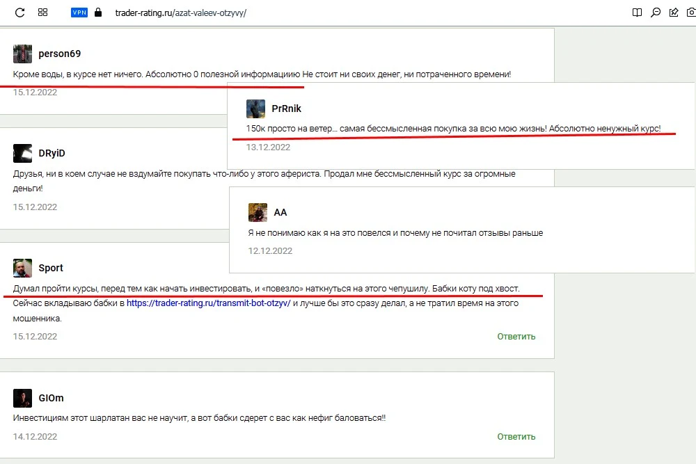Click the date 13.12.2022 under PrRnik's comment
Image resolution: width=696 pixels, height=464 pixels.
click(x=268, y=147)
